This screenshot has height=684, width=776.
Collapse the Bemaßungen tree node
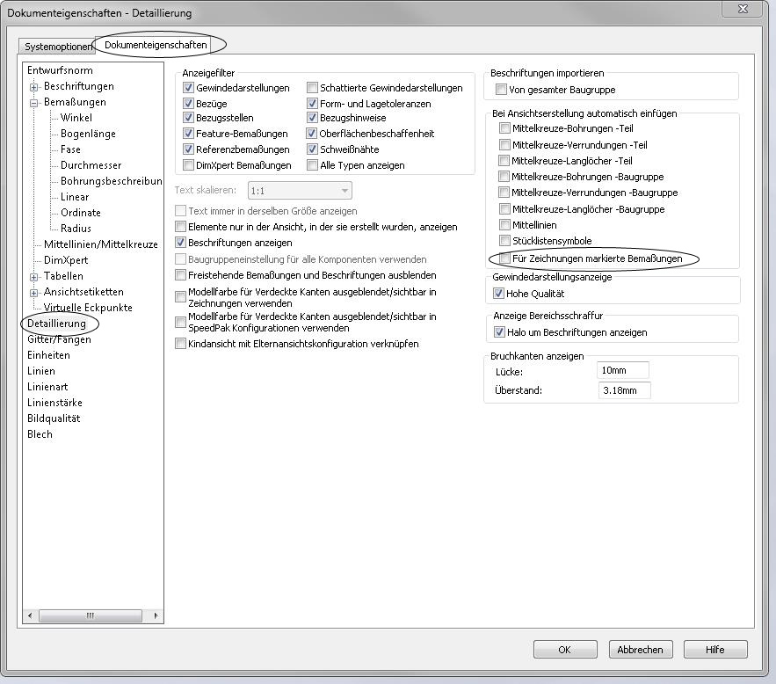click(x=33, y=103)
